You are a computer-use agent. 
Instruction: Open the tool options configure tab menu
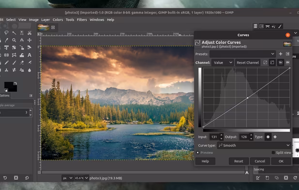click(x=31, y=95)
